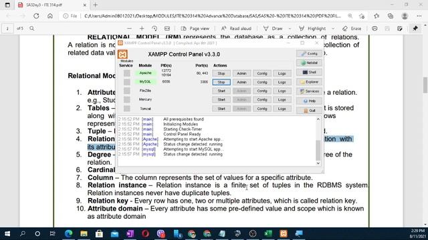
Task: Quit the XAMPP Control Panel
Action: (309, 111)
